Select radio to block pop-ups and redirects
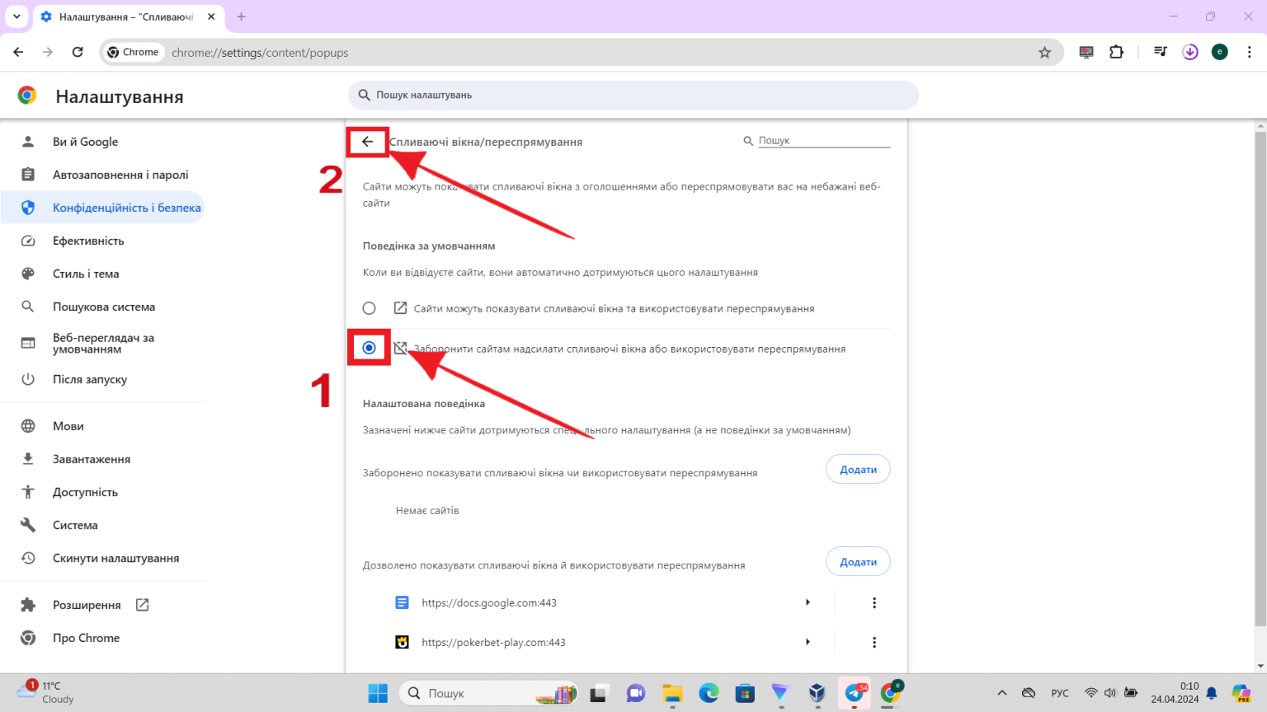This screenshot has width=1267, height=712. click(x=368, y=348)
